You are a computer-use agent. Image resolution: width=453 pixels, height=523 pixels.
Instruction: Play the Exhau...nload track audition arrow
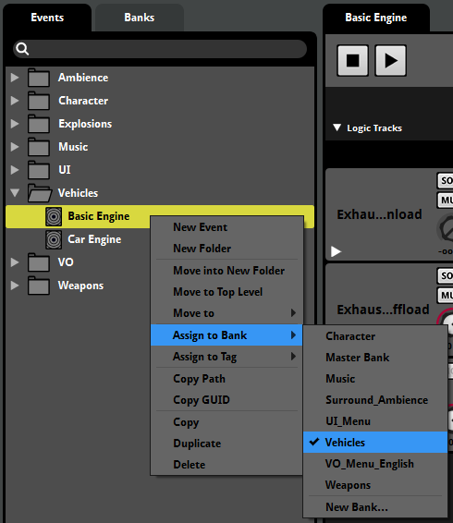pyautogui.click(x=336, y=251)
